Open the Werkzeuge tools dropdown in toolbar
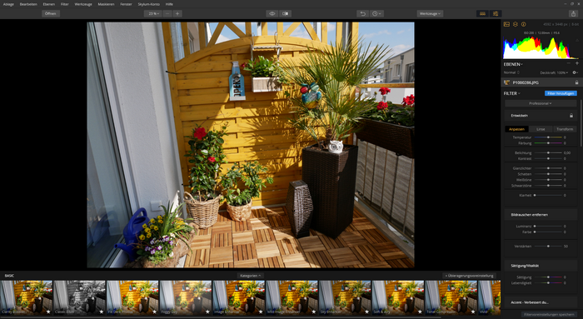 430,13
